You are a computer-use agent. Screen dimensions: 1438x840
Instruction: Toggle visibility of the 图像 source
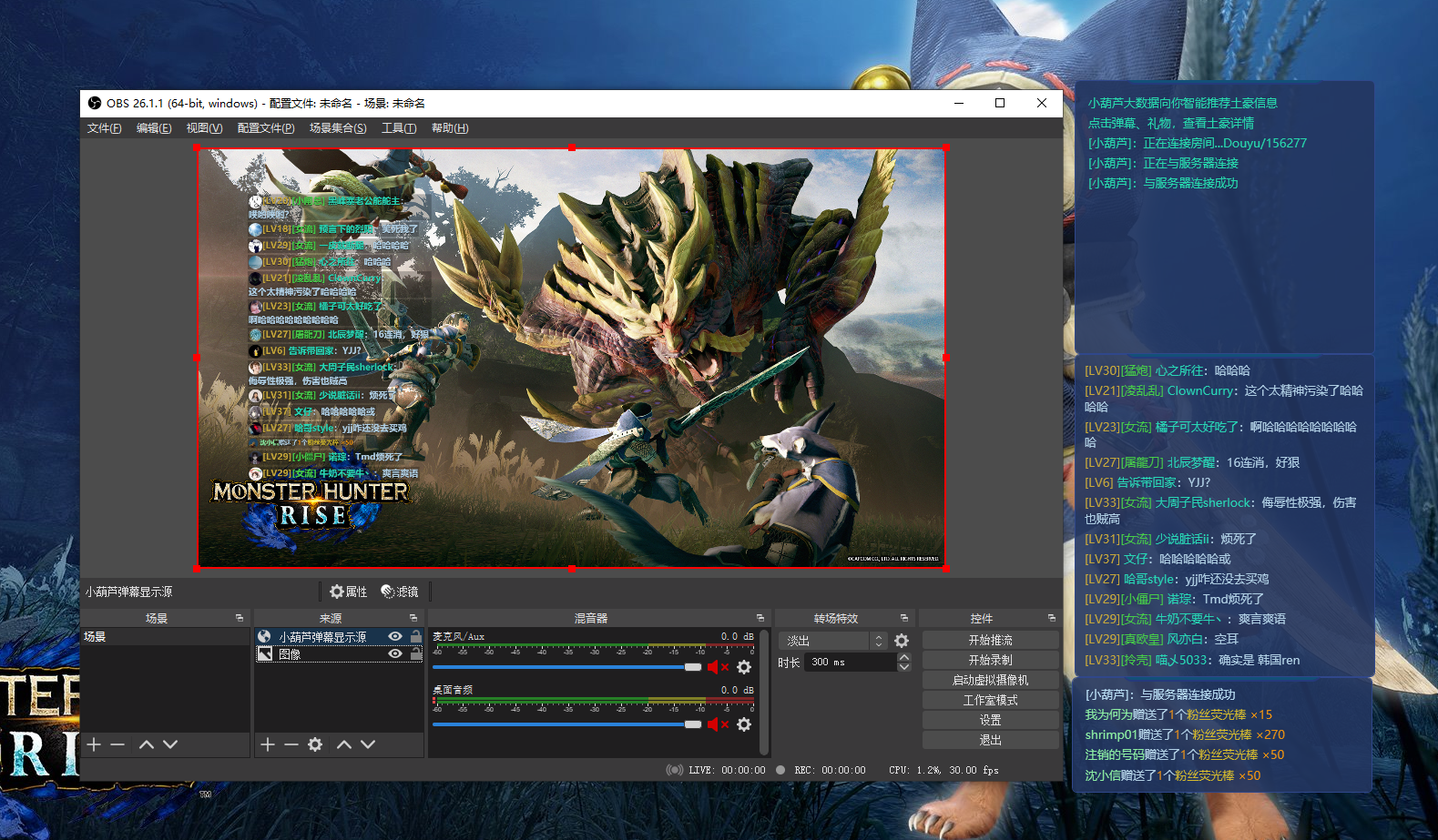pyautogui.click(x=395, y=654)
